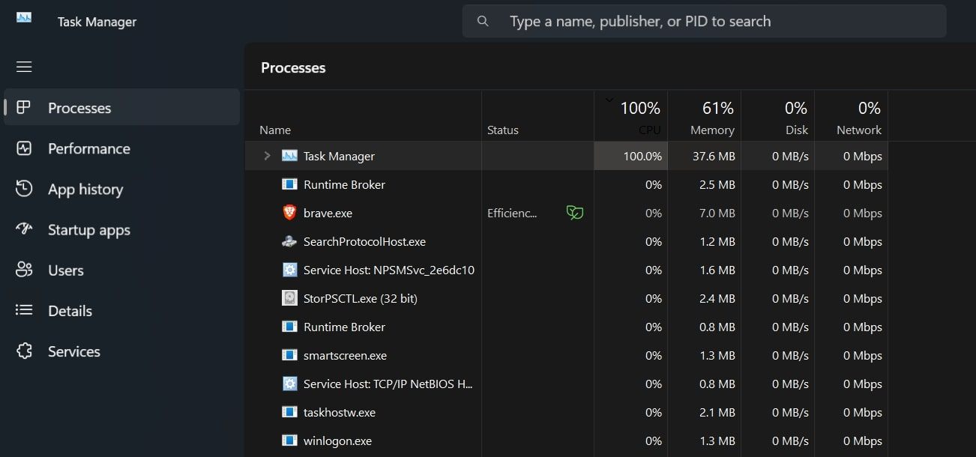This screenshot has height=457, width=976.
Task: Expand the Task Manager process group
Action: click(267, 156)
